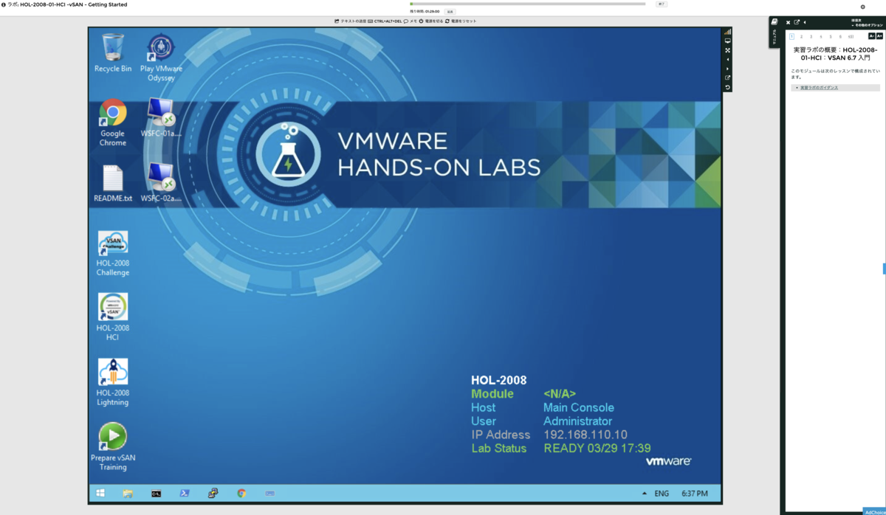Viewport: 886px width, 515px height.
Task: Launch Command Prompt from the taskbar
Action: pos(156,494)
